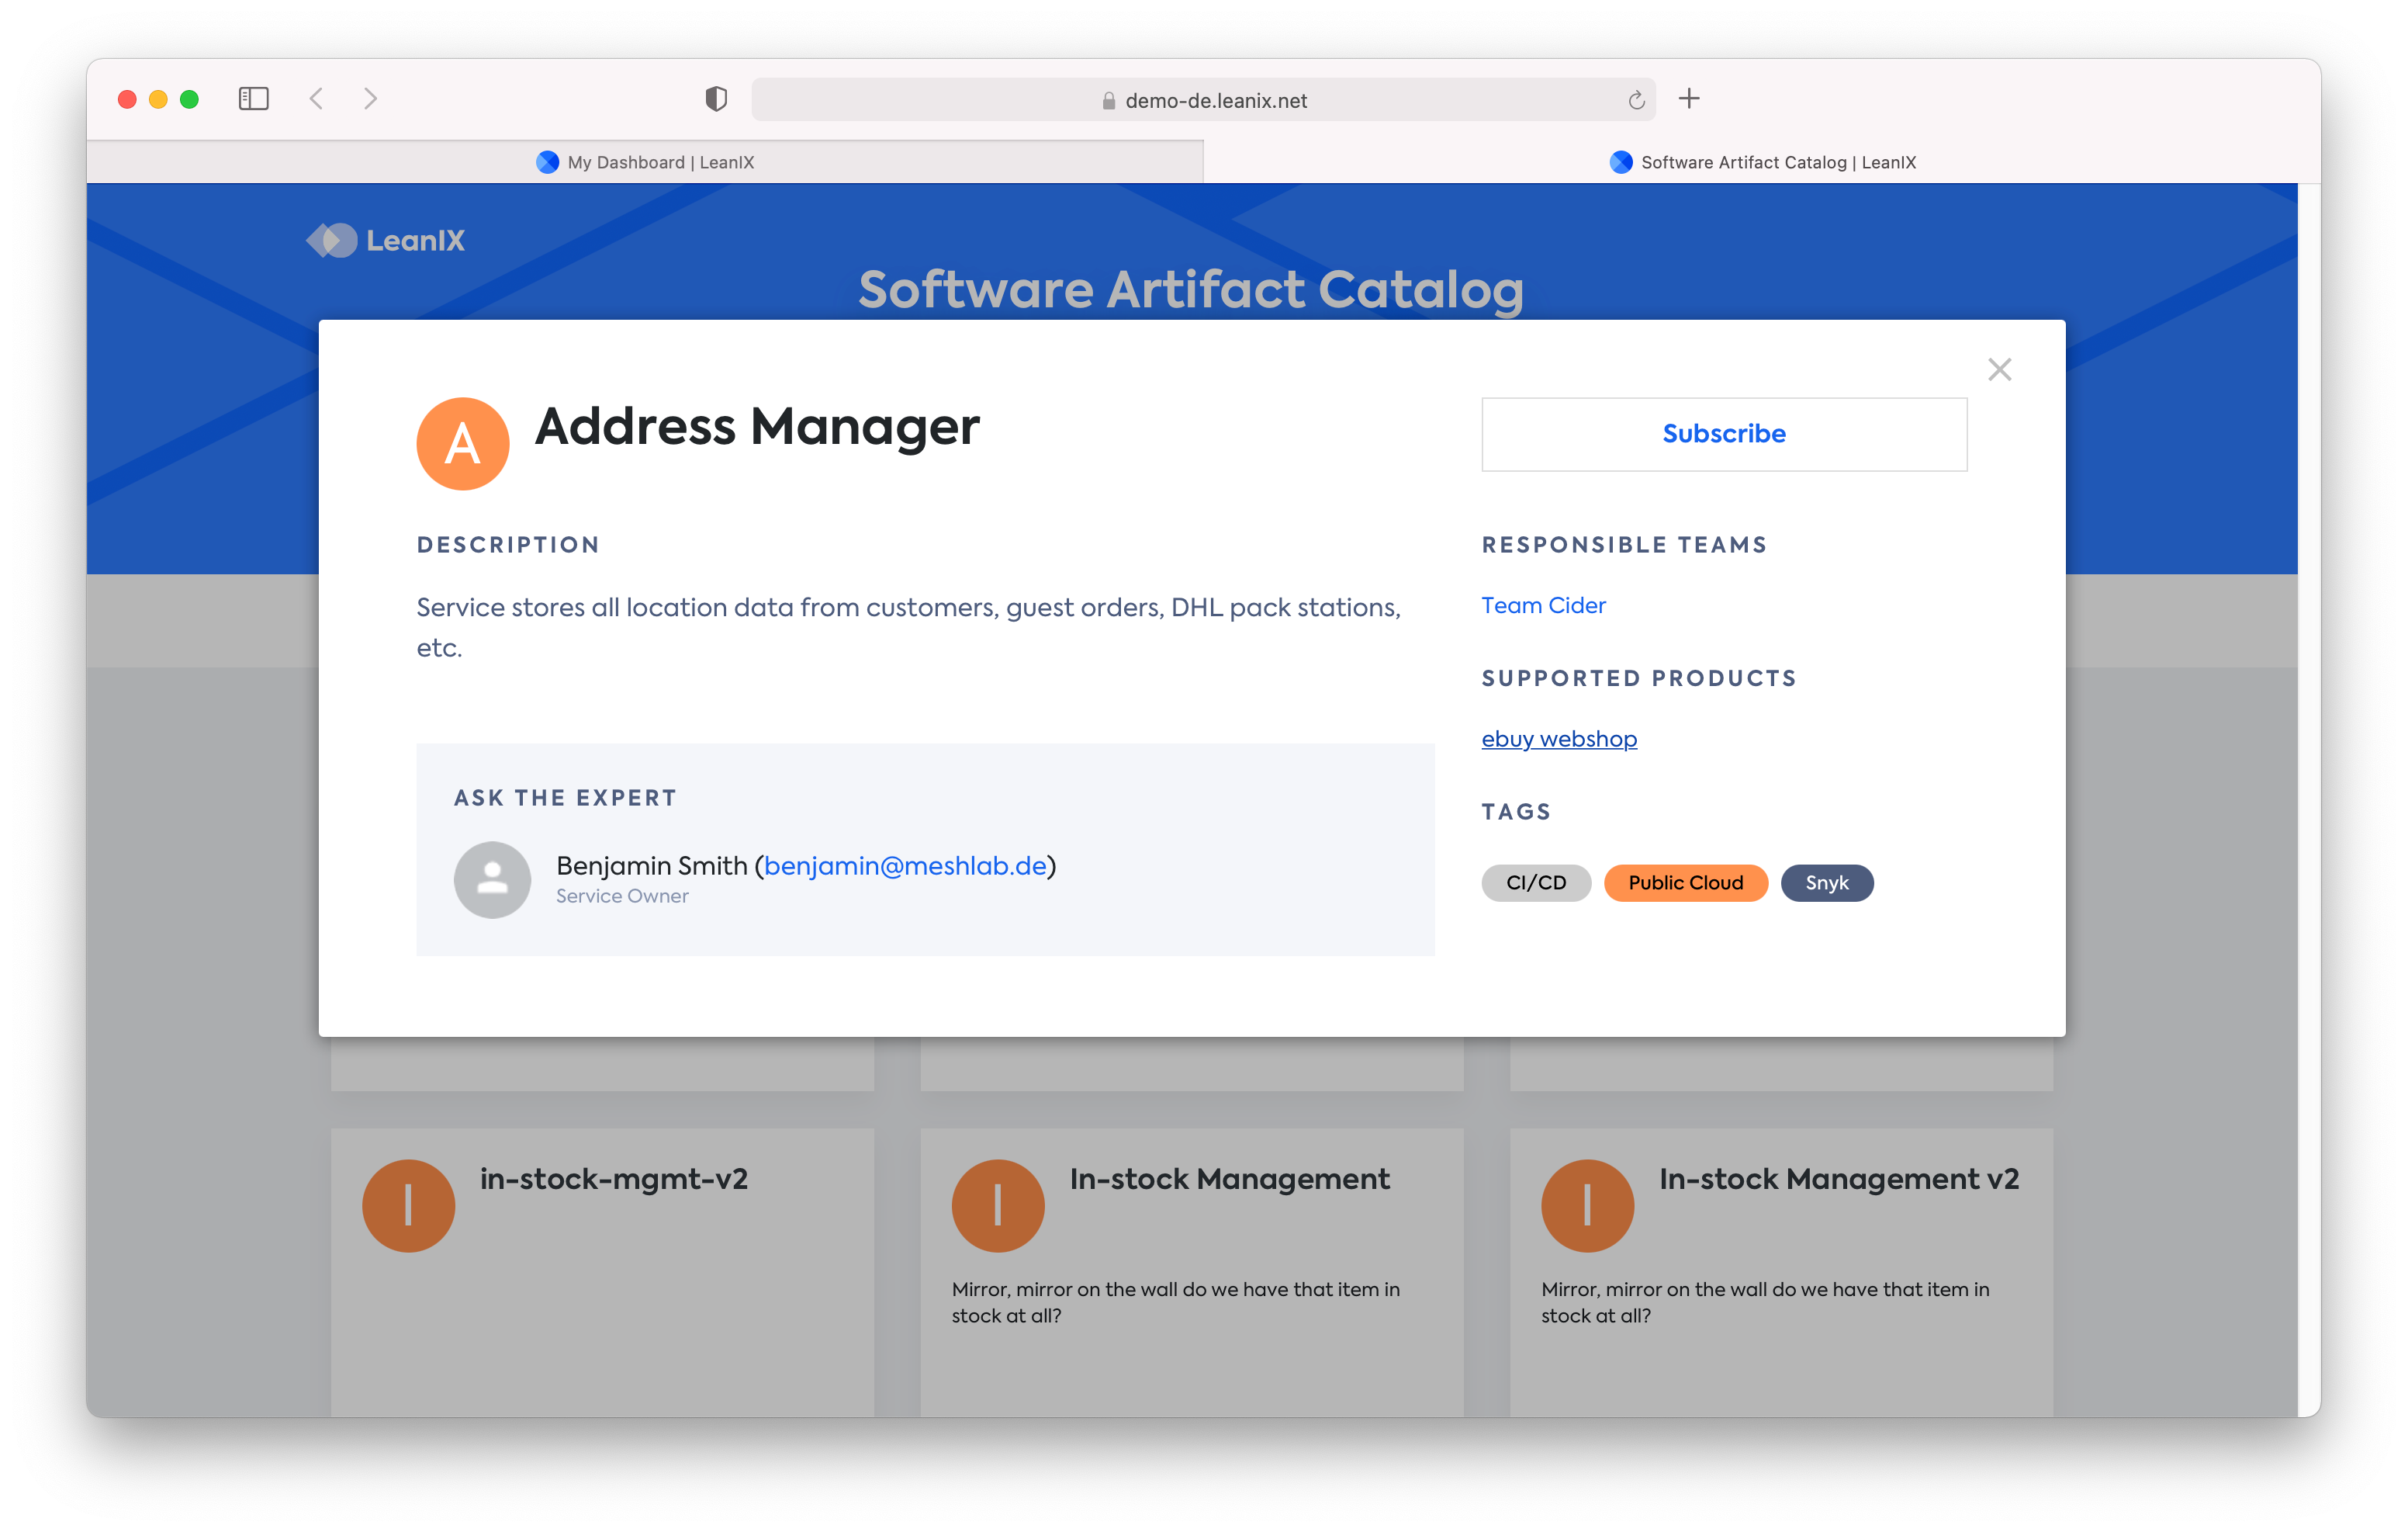
Task: Click the In-stock Management 'I' avatar icon
Action: click(x=997, y=1206)
